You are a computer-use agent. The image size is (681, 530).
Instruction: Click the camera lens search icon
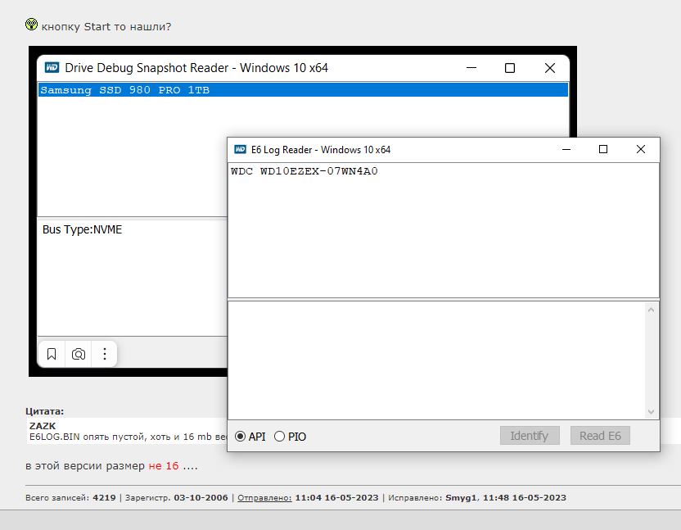(x=79, y=354)
